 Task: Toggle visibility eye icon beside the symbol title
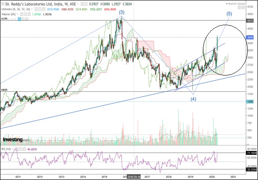click(x=82, y=4)
